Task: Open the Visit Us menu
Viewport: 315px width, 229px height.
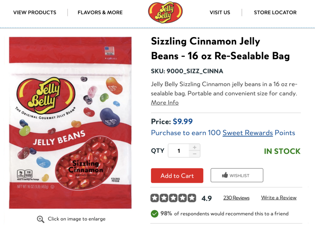Action: pyautogui.click(x=220, y=13)
